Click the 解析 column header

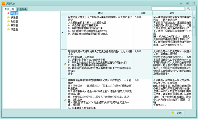[172, 13]
